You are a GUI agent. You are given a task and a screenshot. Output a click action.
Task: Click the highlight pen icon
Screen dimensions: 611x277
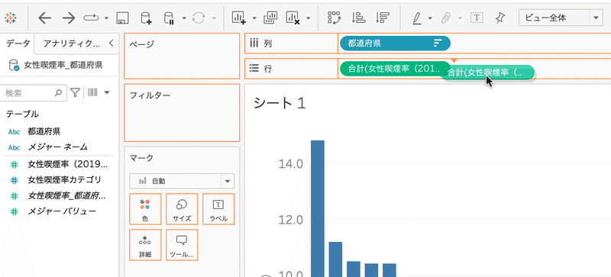(417, 18)
